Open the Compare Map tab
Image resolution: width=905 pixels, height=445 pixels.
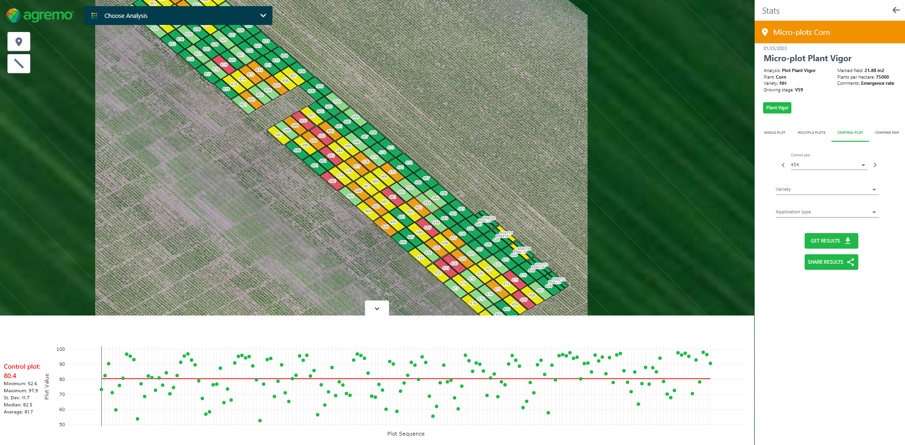pyautogui.click(x=887, y=133)
